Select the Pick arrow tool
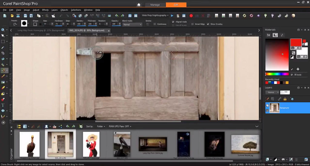The width and height of the screenshot is (310, 166). pos(3,36)
